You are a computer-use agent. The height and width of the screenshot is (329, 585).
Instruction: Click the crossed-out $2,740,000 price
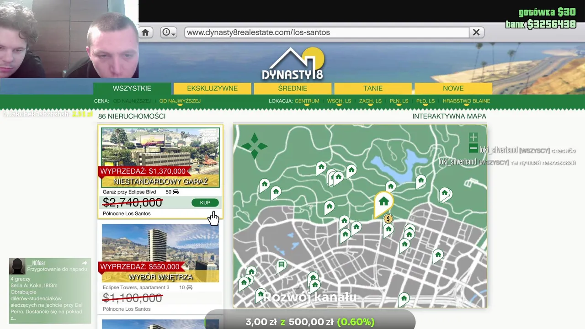(133, 202)
